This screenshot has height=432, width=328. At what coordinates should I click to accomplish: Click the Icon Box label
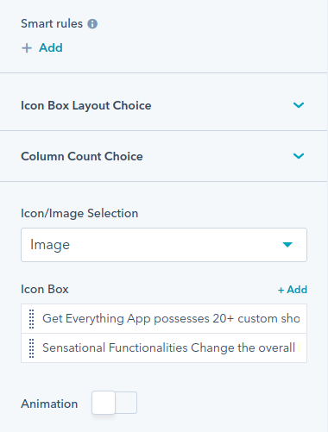click(x=45, y=289)
